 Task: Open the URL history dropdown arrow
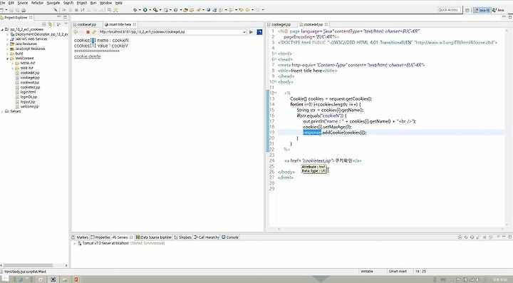tap(244, 32)
